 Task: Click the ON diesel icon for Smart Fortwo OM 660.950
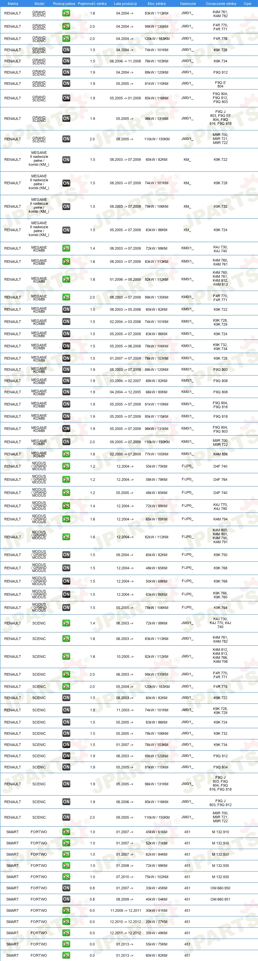pyautogui.click(x=66, y=888)
